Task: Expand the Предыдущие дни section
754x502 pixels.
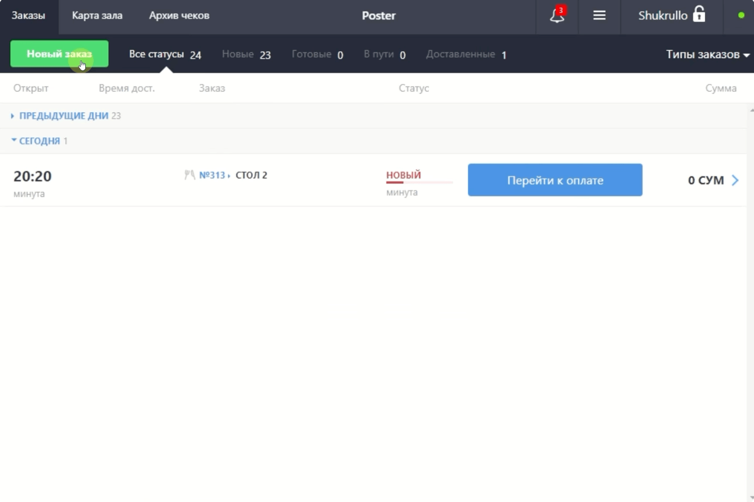Action: [63, 116]
